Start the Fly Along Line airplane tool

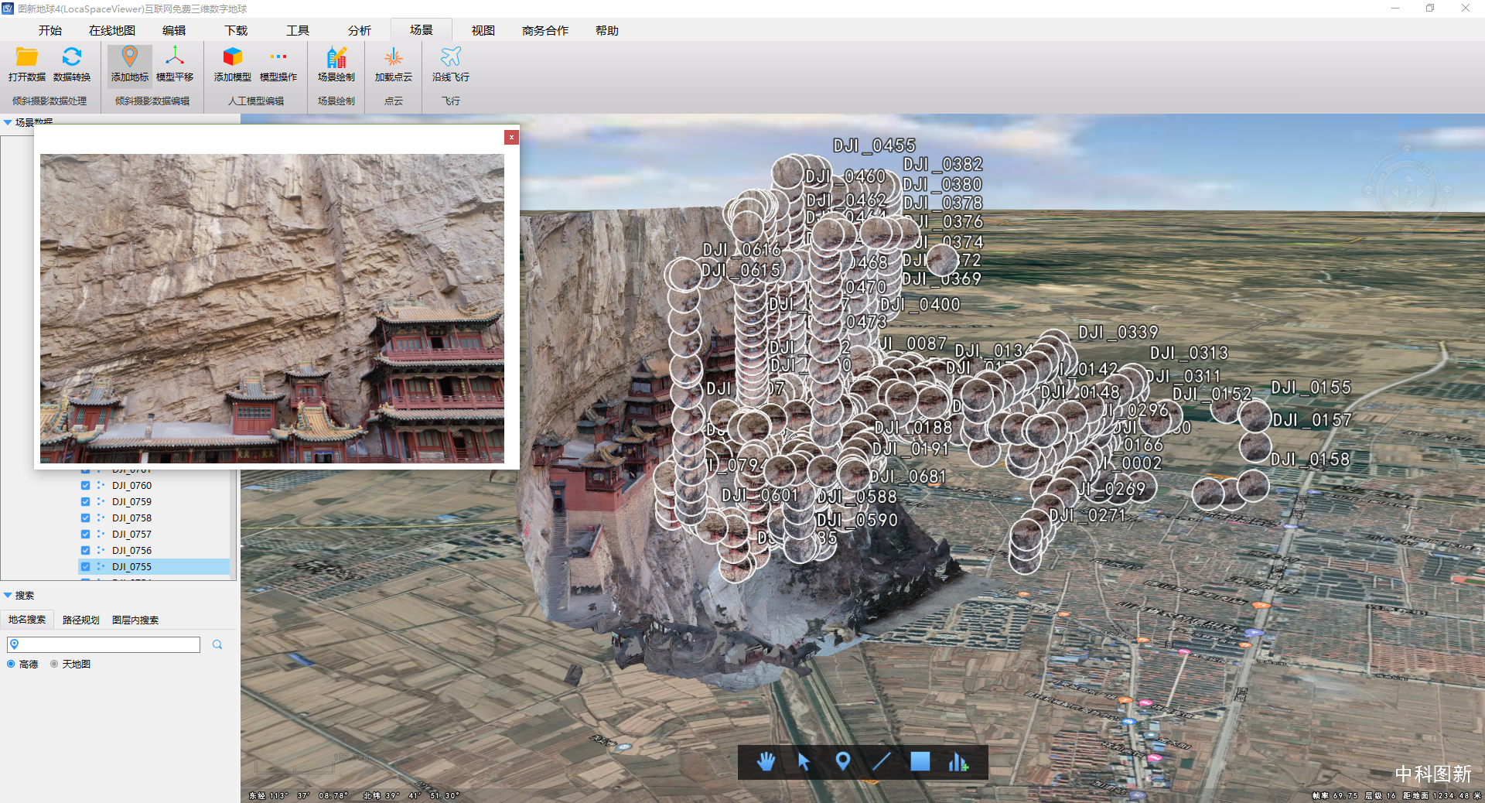click(450, 58)
